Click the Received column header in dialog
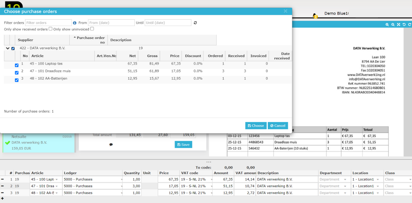This screenshot has height=203, width=412. coord(236,56)
